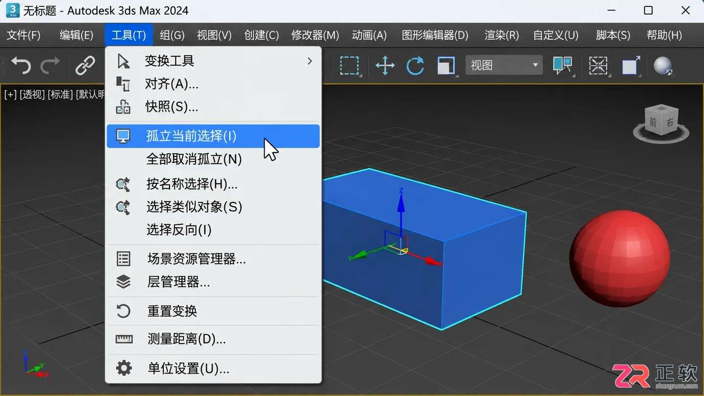The height and width of the screenshot is (396, 704).
Task: Open the 文件(F) menu
Action: point(23,35)
